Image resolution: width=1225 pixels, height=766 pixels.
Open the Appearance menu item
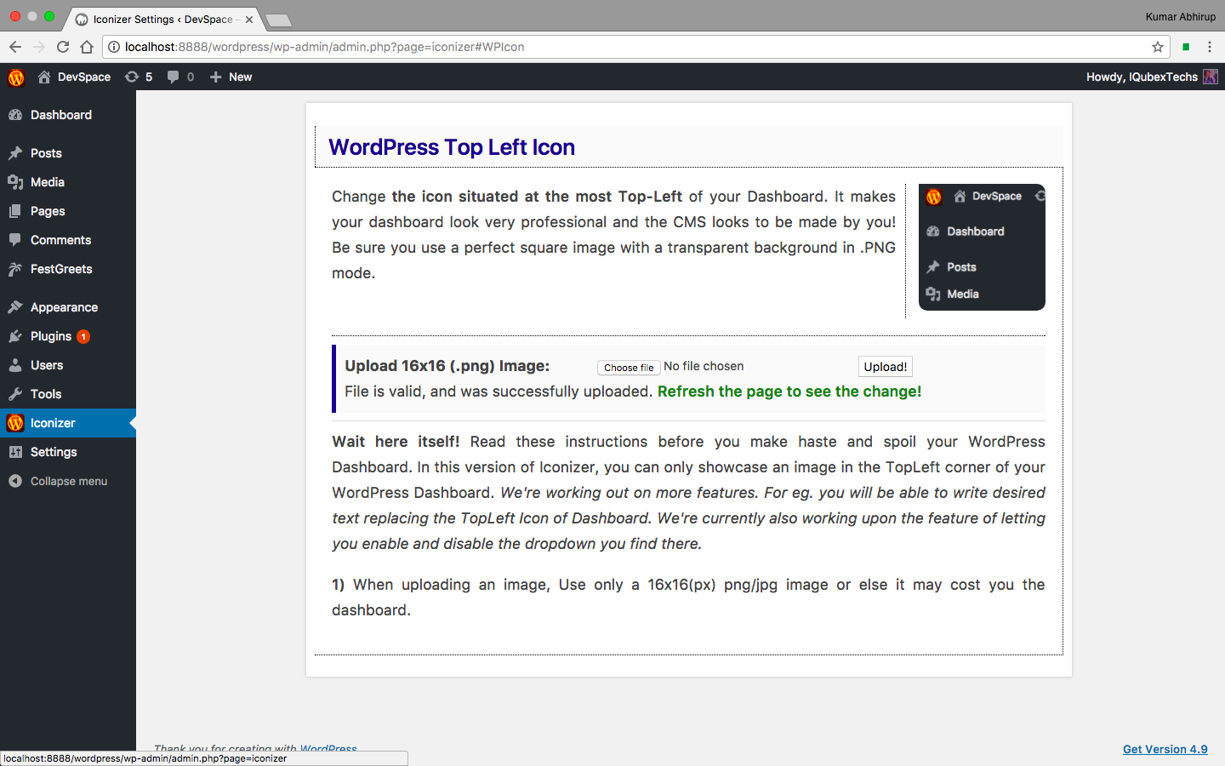(x=68, y=307)
